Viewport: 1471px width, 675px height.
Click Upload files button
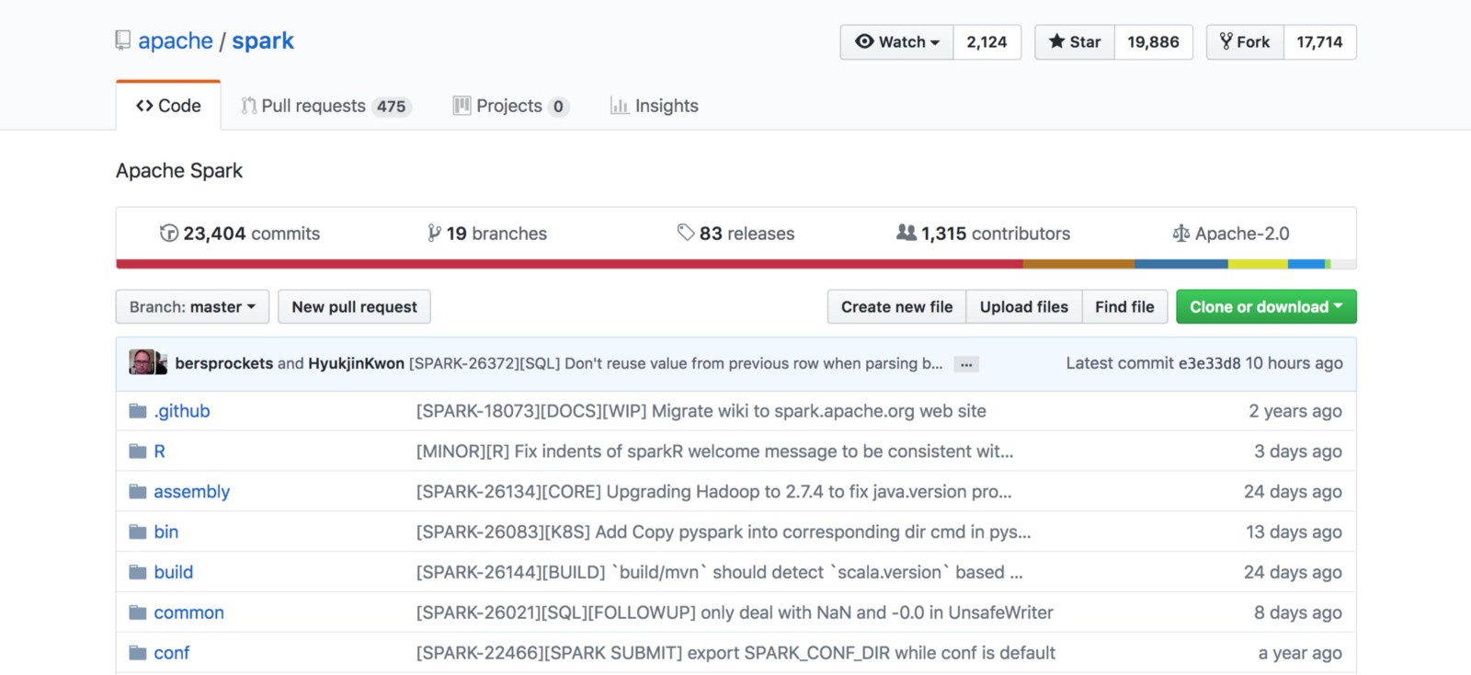tap(1024, 307)
